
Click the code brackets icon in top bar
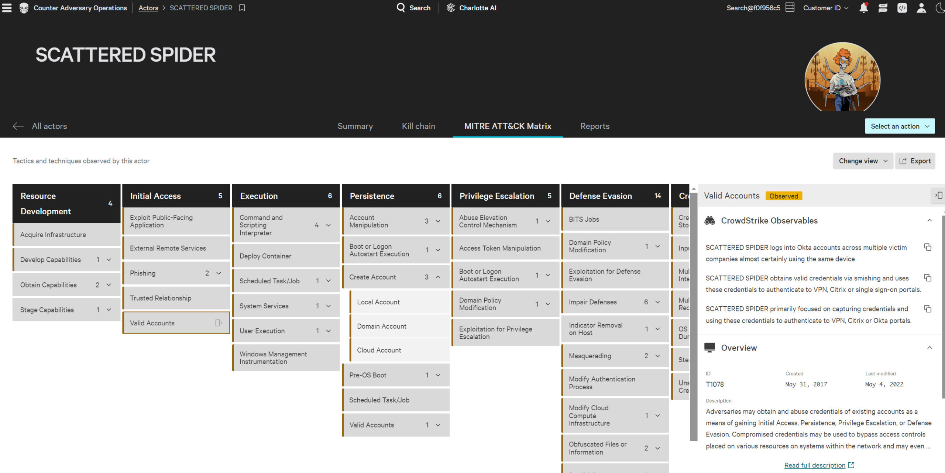coord(902,8)
